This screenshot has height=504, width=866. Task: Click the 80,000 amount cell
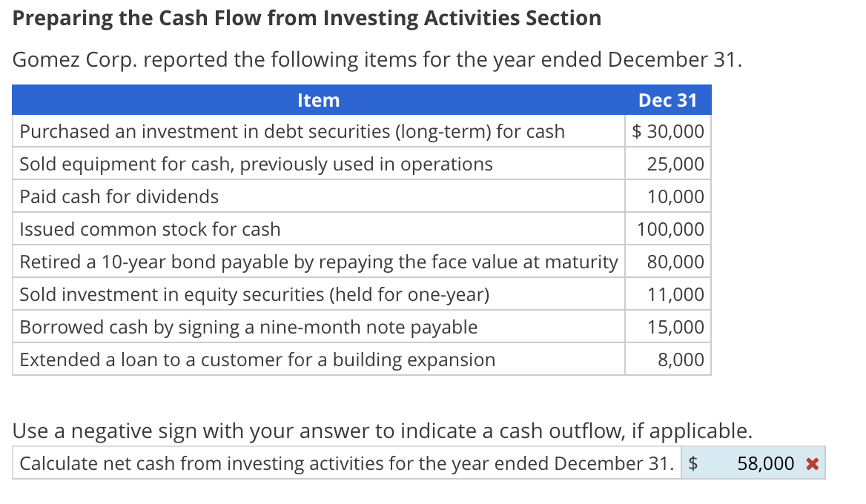(675, 262)
